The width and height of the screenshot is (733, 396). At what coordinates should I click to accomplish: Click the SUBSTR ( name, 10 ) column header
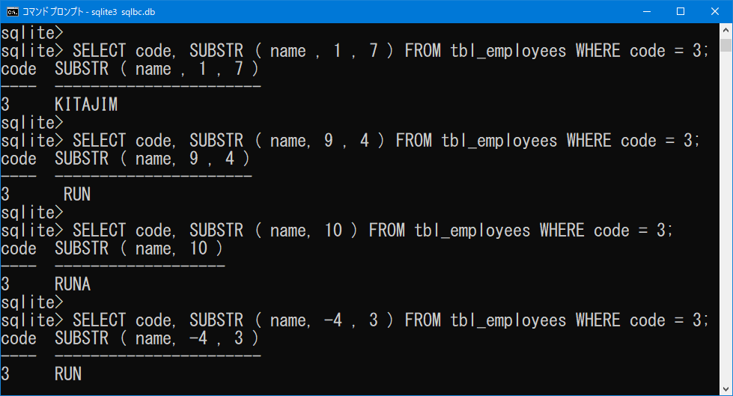pyautogui.click(x=139, y=249)
